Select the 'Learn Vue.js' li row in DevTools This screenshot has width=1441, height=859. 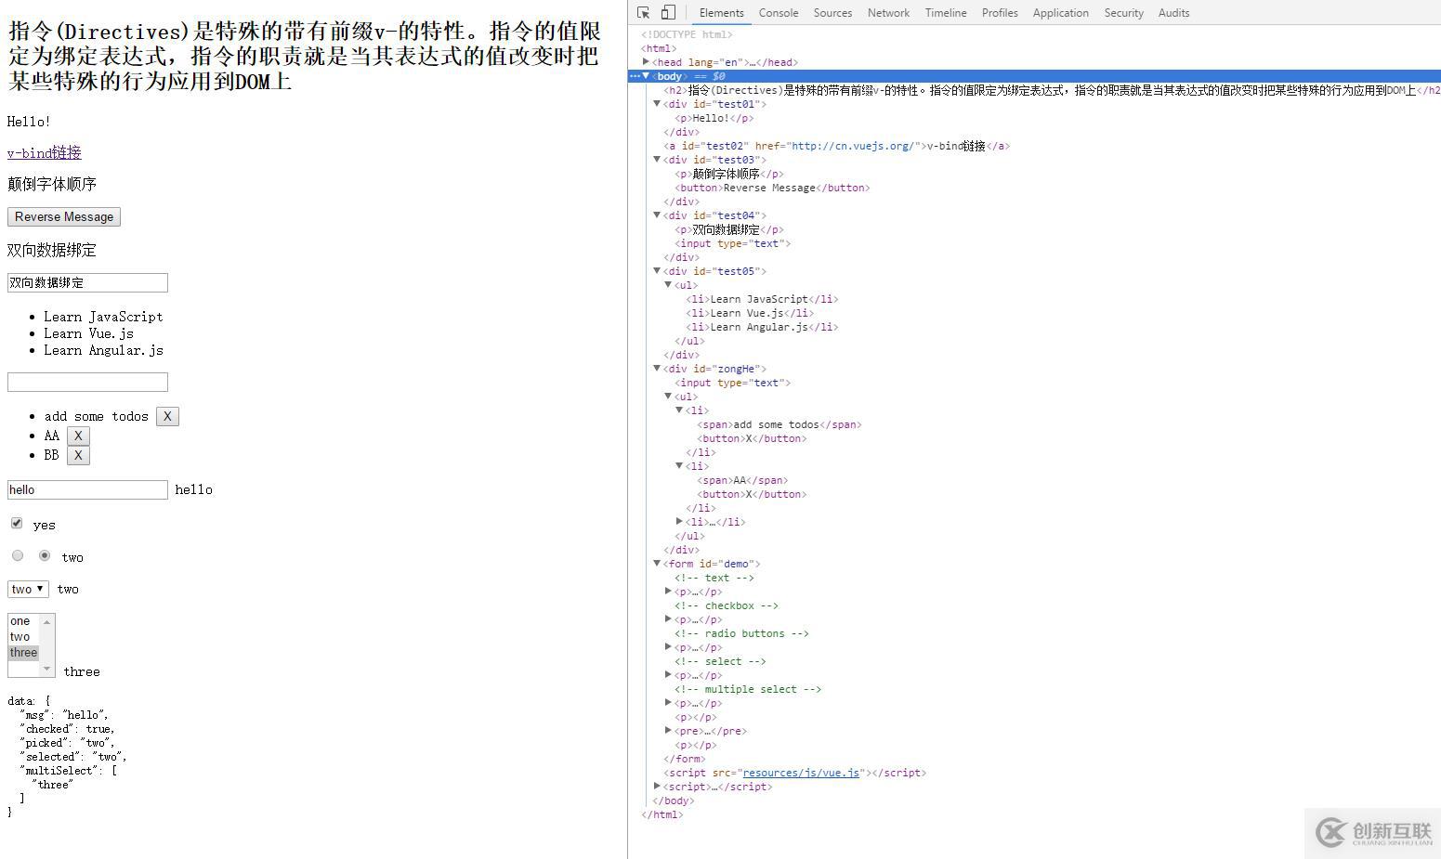pos(1035,313)
